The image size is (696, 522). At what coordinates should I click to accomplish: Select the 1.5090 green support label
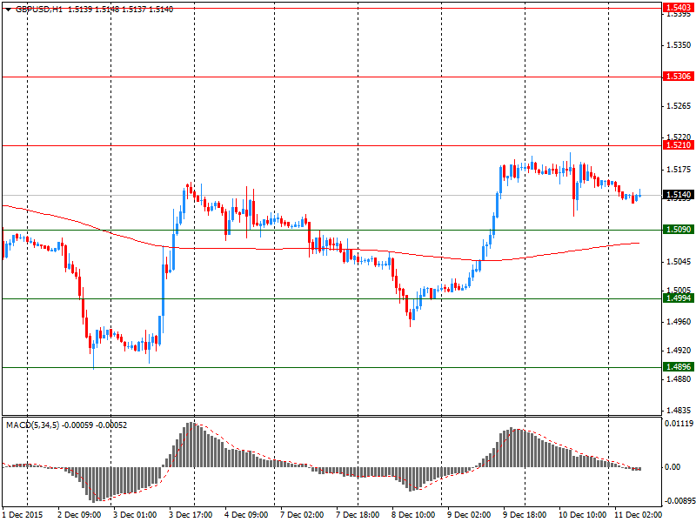click(x=678, y=230)
